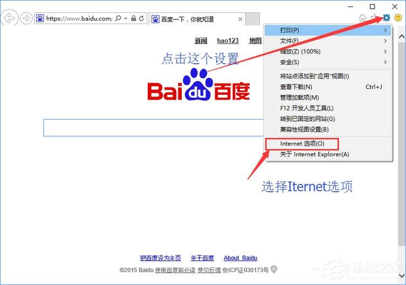406x285 pixels.
Task: Click the Baidu logo image
Action: pyautogui.click(x=198, y=84)
